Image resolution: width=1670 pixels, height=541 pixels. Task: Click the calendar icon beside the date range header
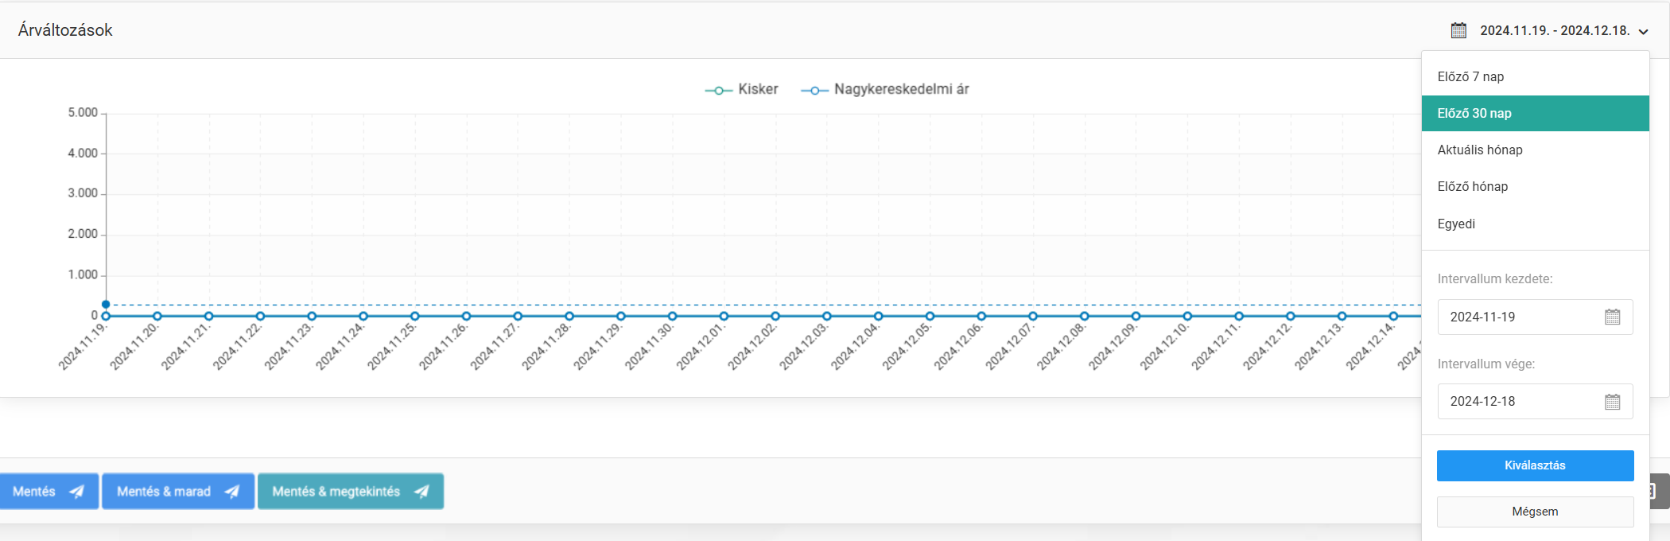pos(1458,30)
